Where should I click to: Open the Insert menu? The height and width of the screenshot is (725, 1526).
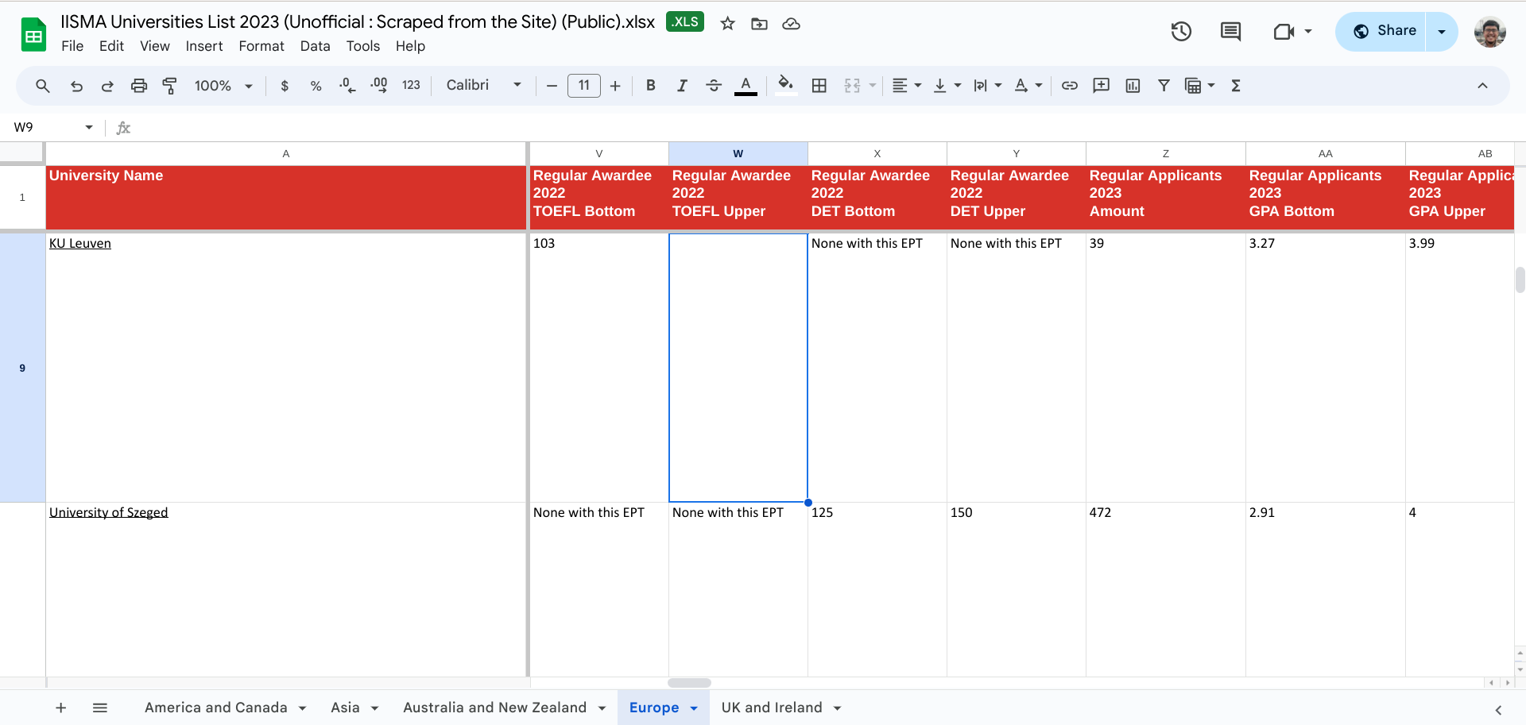[204, 46]
